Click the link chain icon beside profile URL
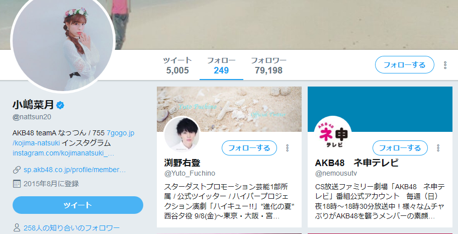Screen dimensions: 458x234 pyautogui.click(x=17, y=170)
